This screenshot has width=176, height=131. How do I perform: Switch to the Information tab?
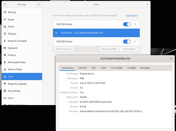click(x=68, y=68)
